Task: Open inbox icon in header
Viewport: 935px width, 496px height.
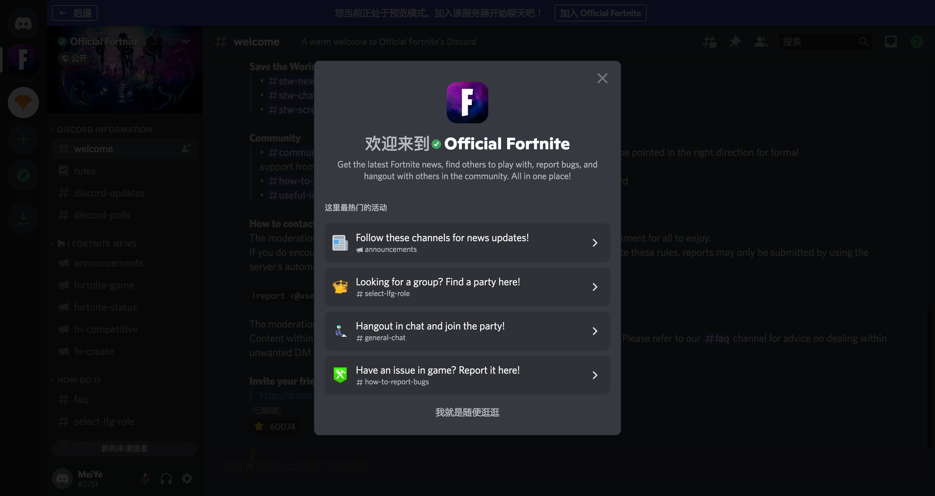Action: [x=891, y=42]
